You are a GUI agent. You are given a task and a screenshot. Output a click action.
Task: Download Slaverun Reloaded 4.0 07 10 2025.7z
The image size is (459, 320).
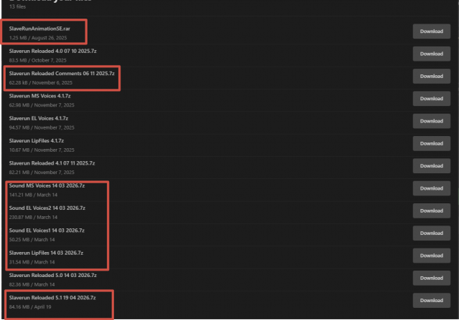tap(432, 54)
